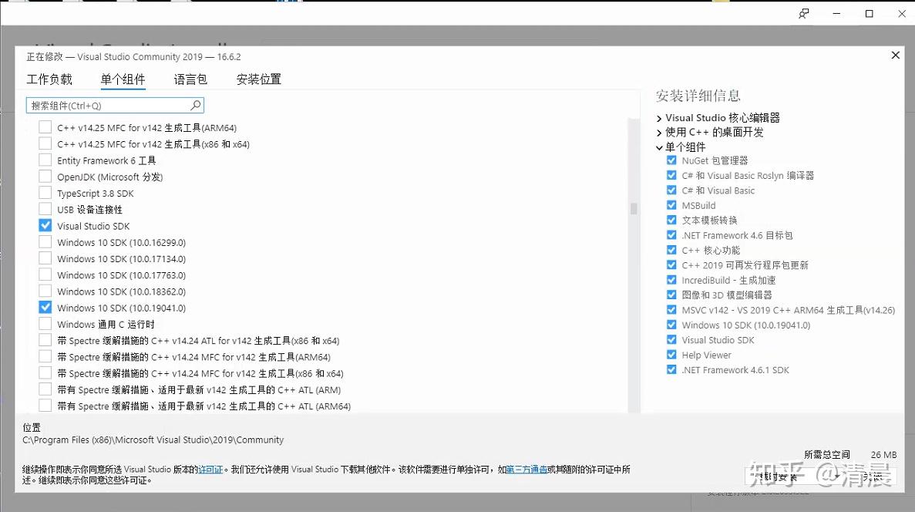This screenshot has width=915, height=512.
Task: Click the magnifier icon in the search box
Action: click(196, 104)
